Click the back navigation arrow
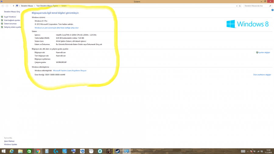This screenshot has width=274, height=154. (x=3, y=6)
